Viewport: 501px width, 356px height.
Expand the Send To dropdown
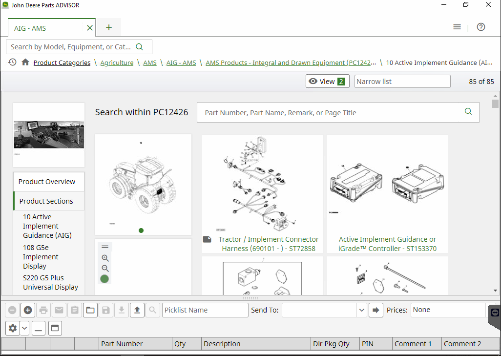click(x=361, y=310)
